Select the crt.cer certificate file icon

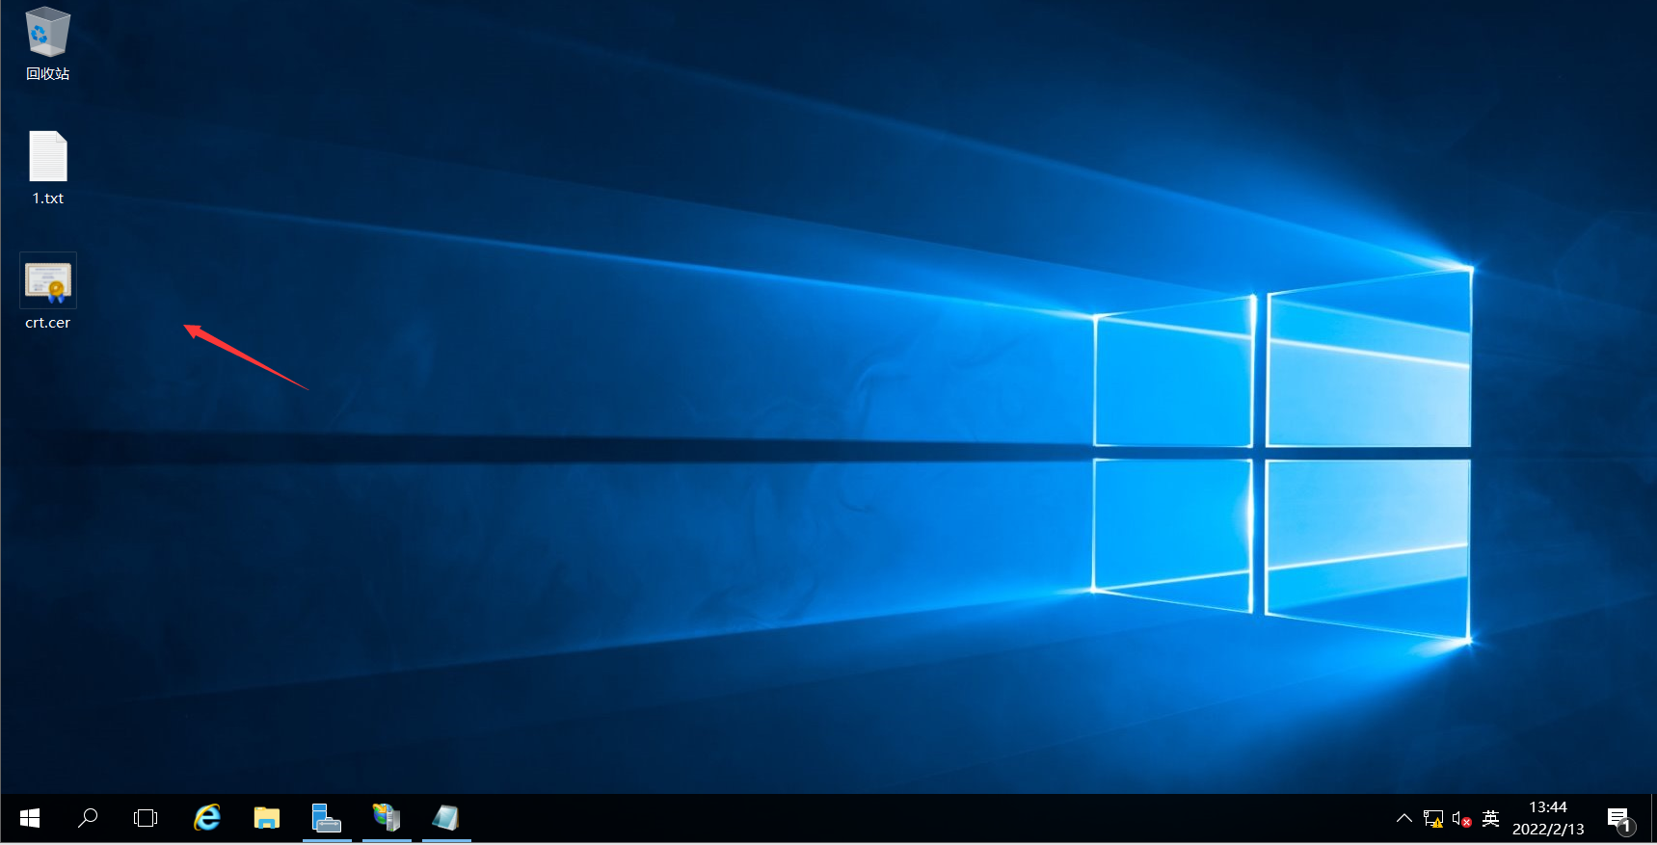(48, 293)
